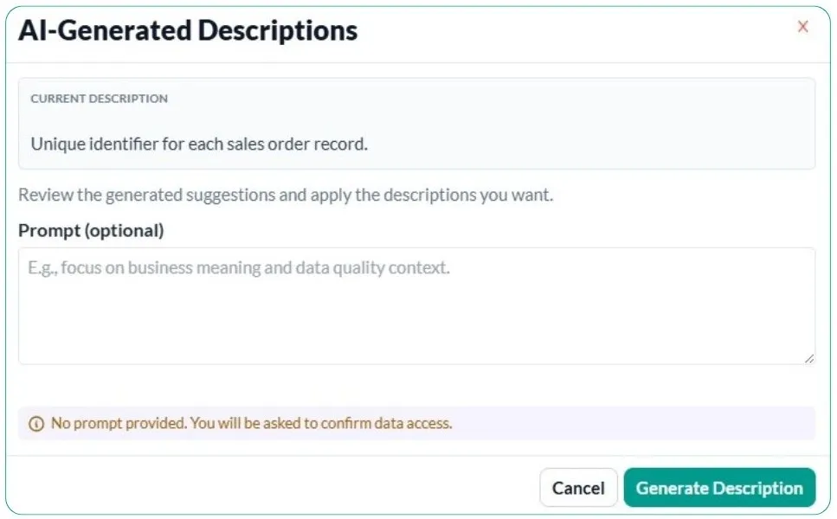Screen dimensions: 837x519
Task: Click the 'AI-Generated Descriptions' dialog title
Action: coord(188,31)
